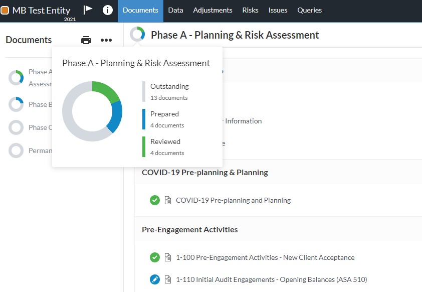The image size is (422, 292).
Task: Click the Phase A progress ring in header
Action: coord(137,35)
